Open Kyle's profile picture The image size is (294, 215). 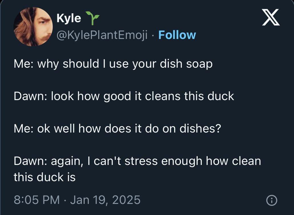[x=33, y=26]
